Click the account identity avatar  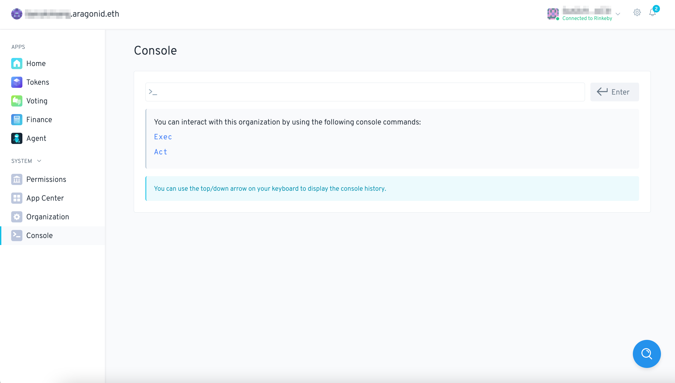(x=553, y=14)
